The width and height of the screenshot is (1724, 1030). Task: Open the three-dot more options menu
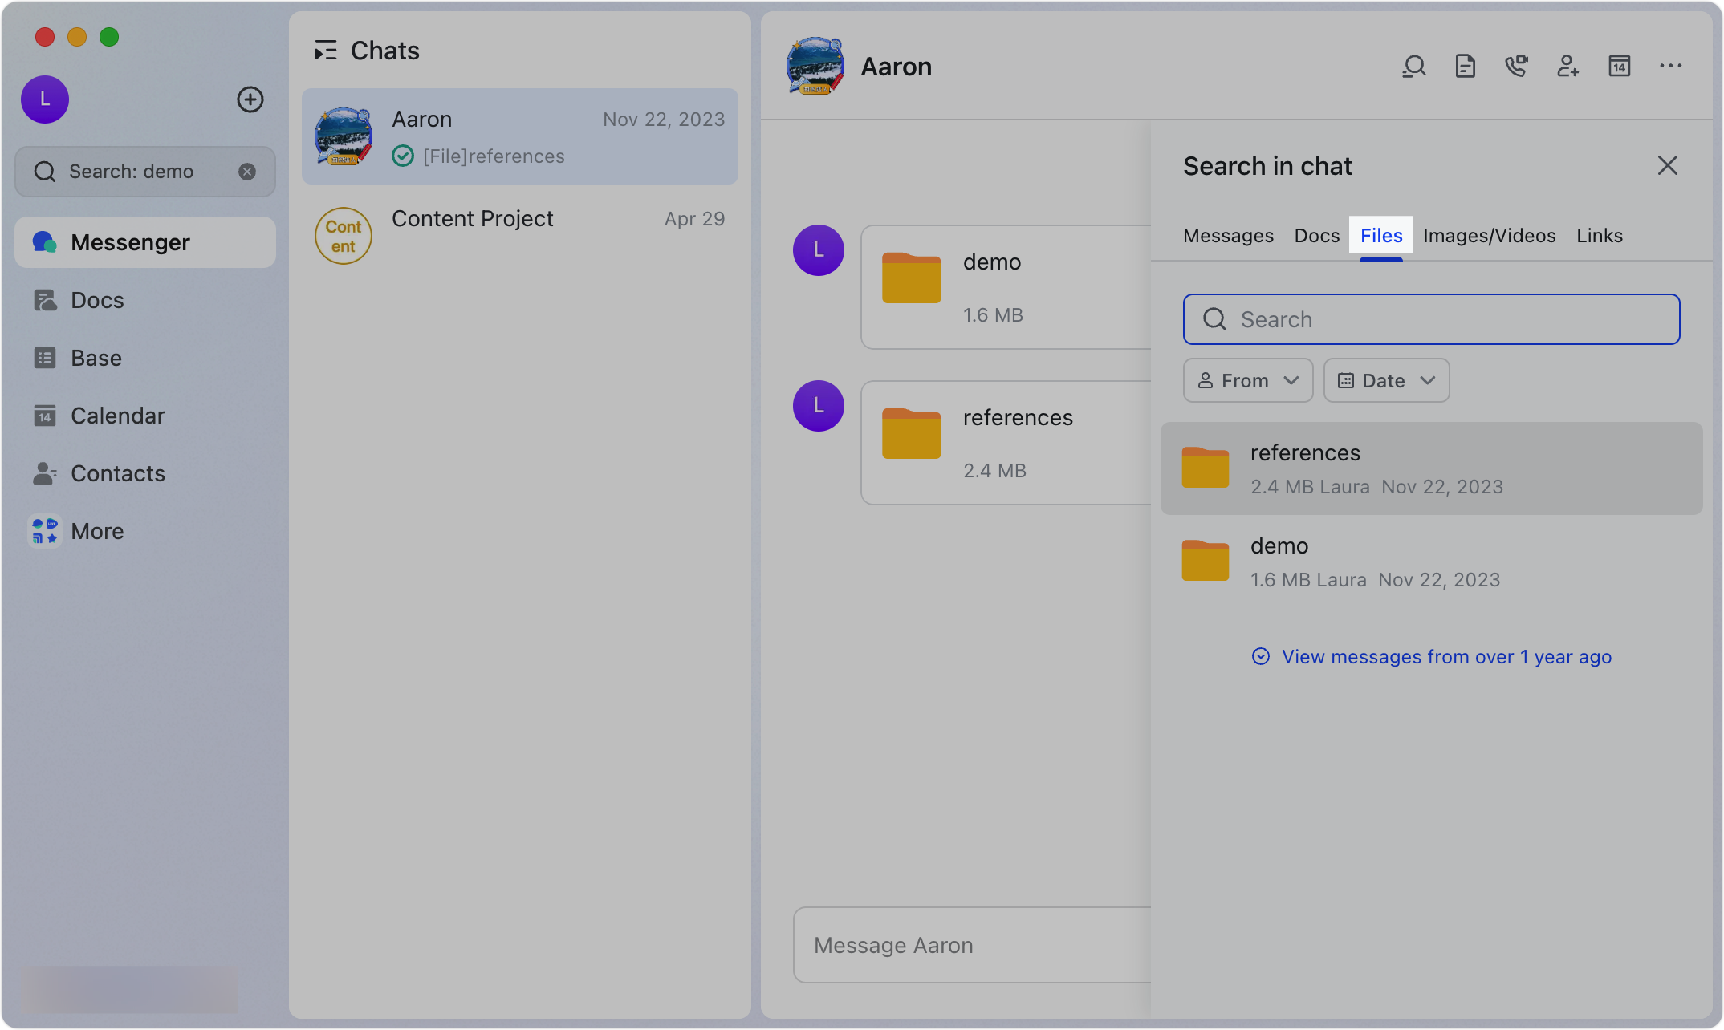tap(1671, 67)
